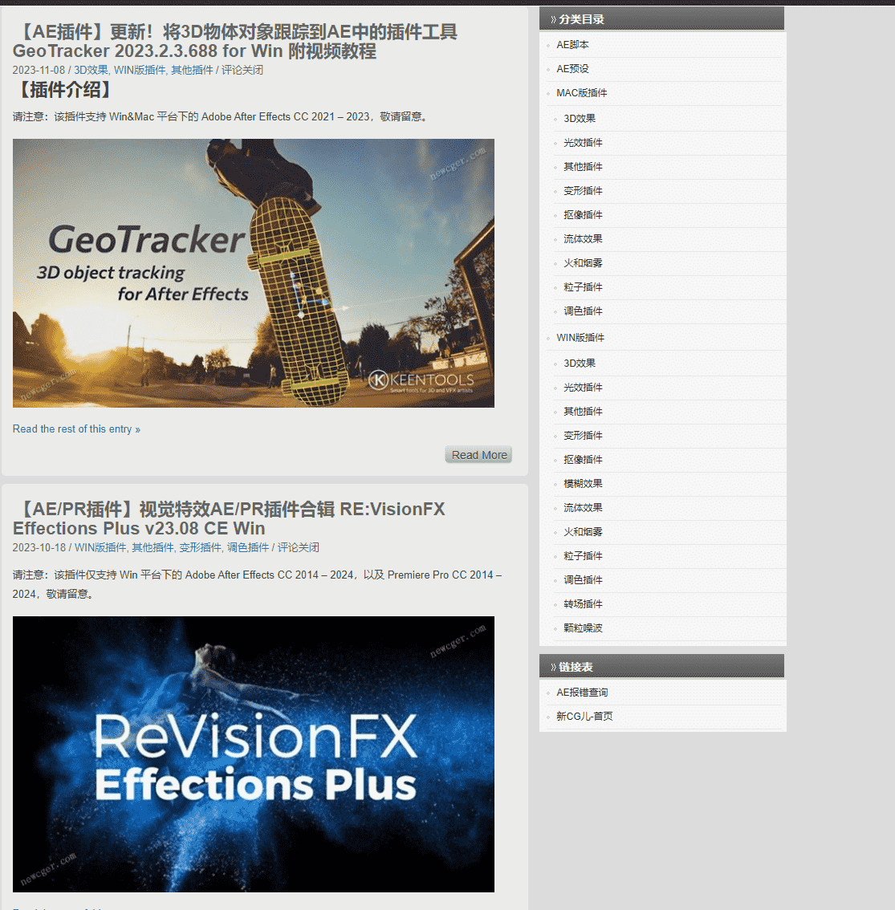Click the 2023-11-08 post date text

[39, 71]
